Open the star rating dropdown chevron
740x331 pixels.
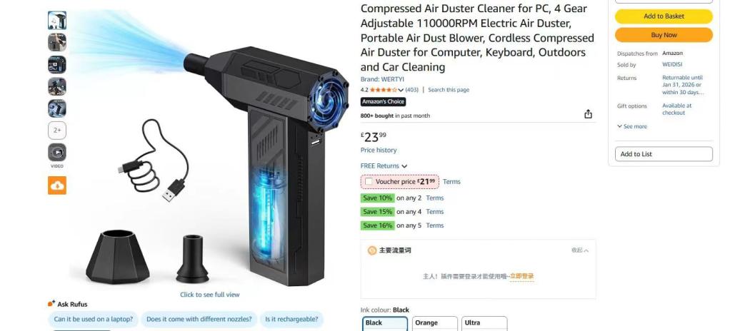(x=401, y=90)
